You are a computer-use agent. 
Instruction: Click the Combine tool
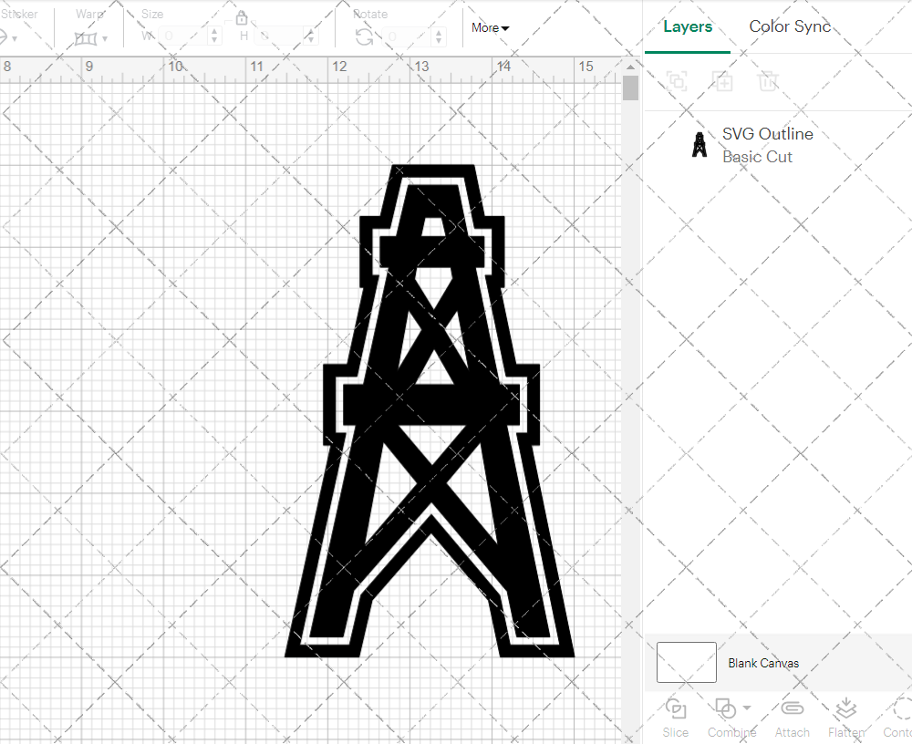pos(731,718)
